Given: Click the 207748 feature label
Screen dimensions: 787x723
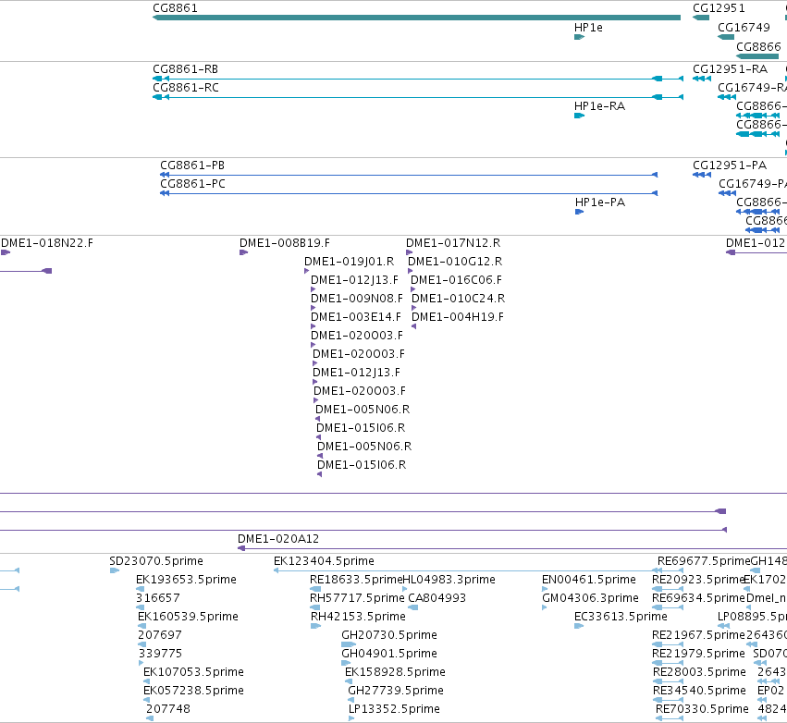Looking at the screenshot, I should [168, 708].
